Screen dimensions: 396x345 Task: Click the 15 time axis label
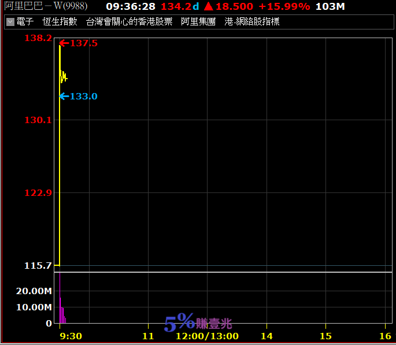click(x=326, y=336)
